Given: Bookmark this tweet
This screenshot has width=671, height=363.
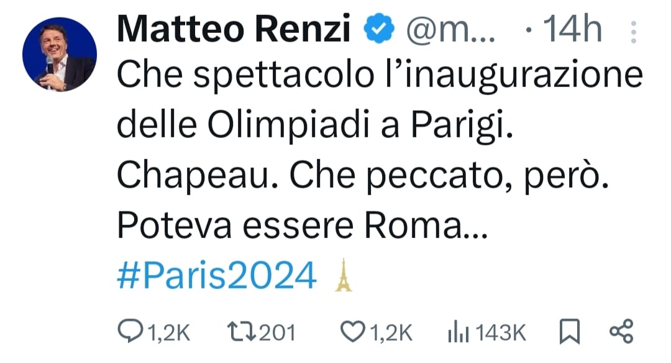Looking at the screenshot, I should pos(568,331).
